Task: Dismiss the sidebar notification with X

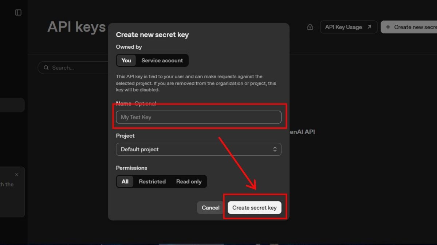Action: tap(16, 175)
